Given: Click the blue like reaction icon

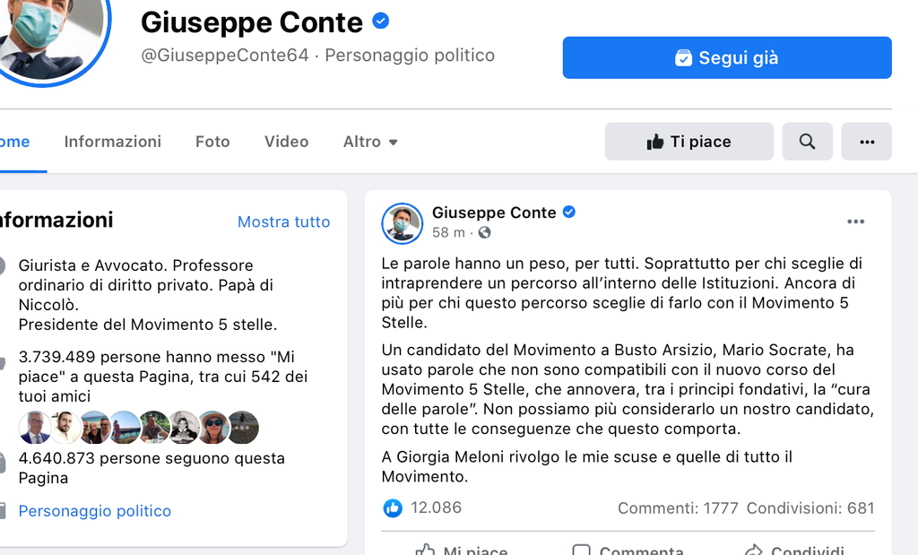Looking at the screenshot, I should click(393, 508).
